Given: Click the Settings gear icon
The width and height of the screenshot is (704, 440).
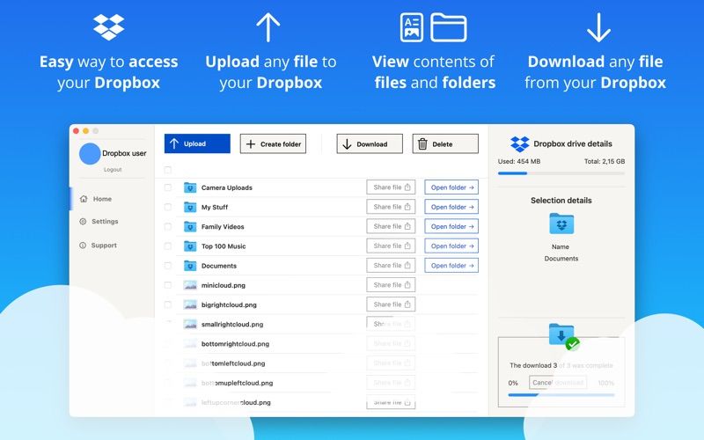Looking at the screenshot, I should 83,222.
